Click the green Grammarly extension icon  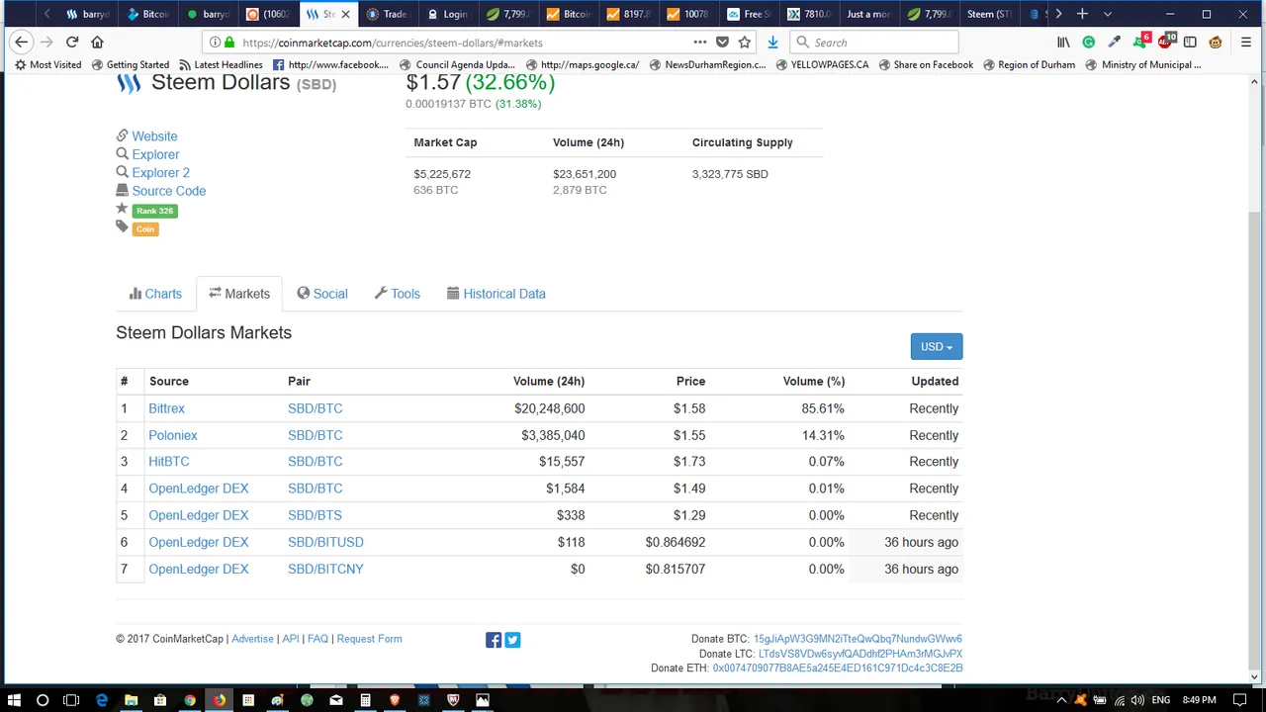[1089, 43]
